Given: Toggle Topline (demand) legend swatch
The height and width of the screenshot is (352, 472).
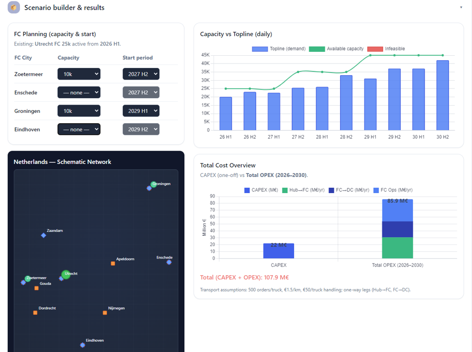Looking at the screenshot, I should pyautogui.click(x=260, y=49).
